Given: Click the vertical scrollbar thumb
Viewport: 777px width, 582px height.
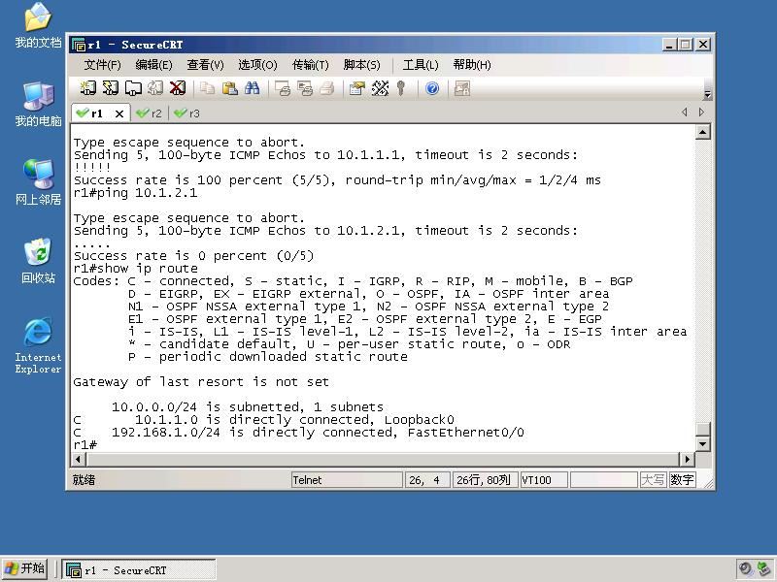Looking at the screenshot, I should (x=702, y=429).
